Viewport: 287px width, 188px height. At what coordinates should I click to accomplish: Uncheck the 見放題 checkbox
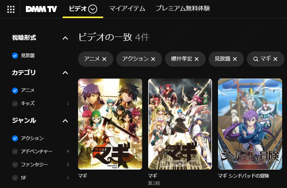(15, 56)
